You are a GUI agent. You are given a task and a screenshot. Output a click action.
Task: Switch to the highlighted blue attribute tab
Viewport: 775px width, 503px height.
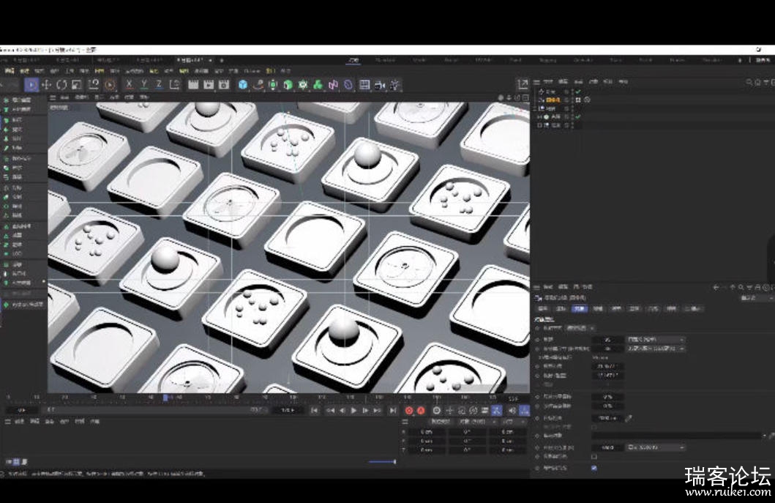point(580,309)
